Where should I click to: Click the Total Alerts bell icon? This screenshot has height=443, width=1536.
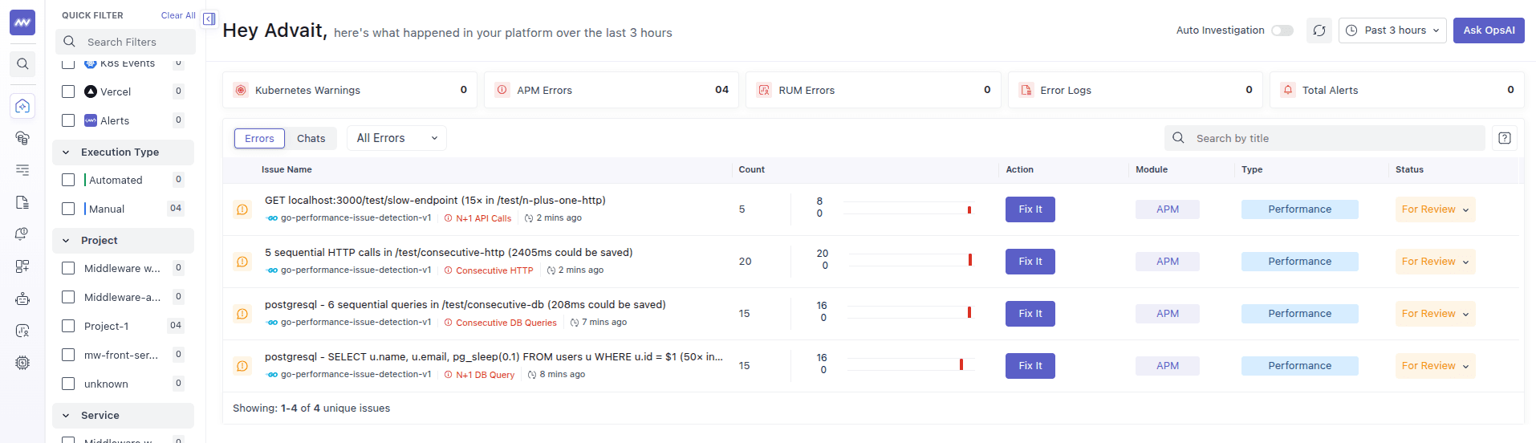click(1288, 90)
